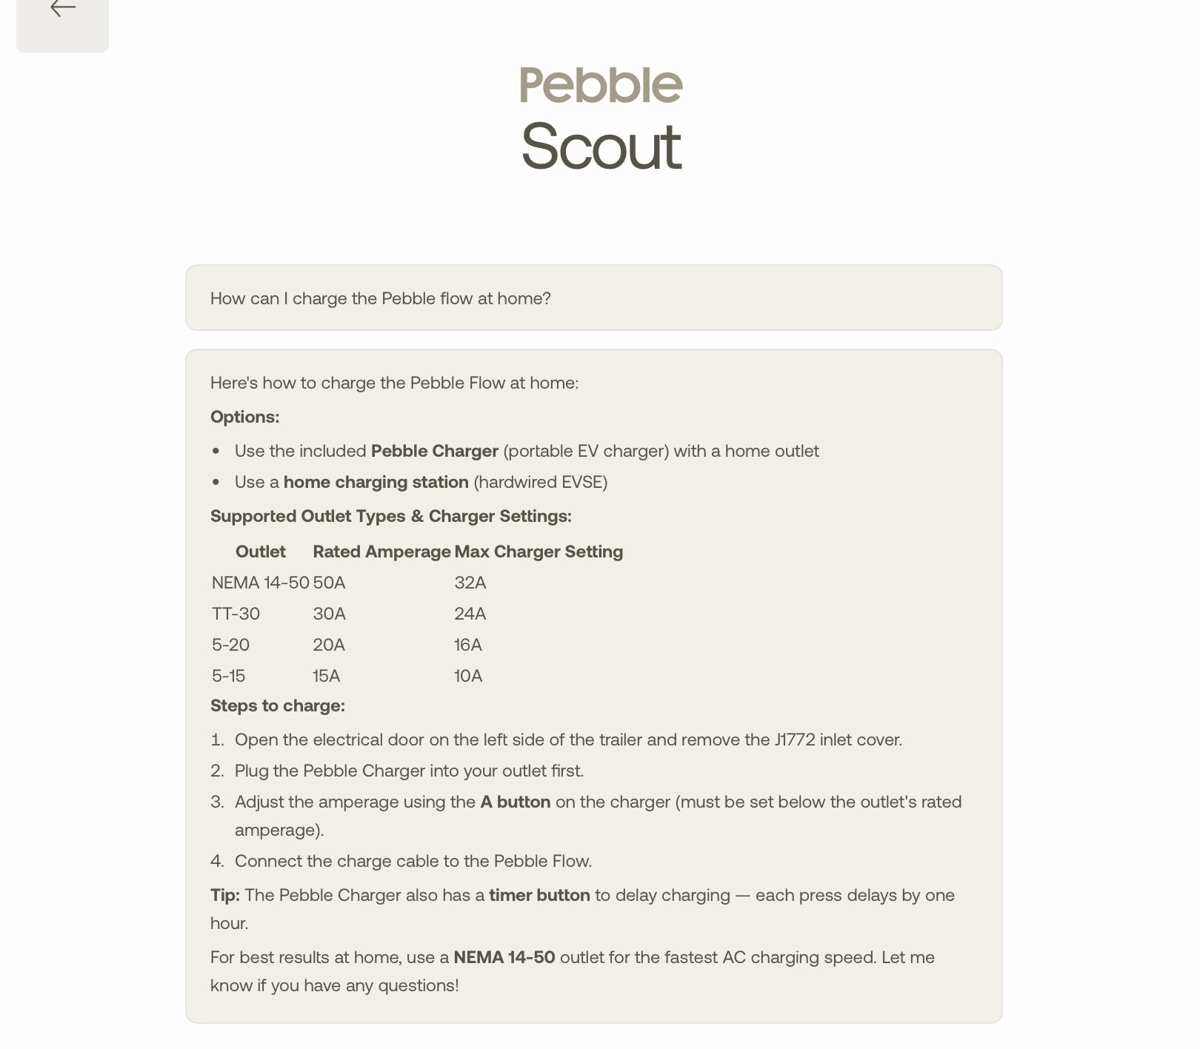Click the bold A button text
1200x1049 pixels.
pos(516,802)
